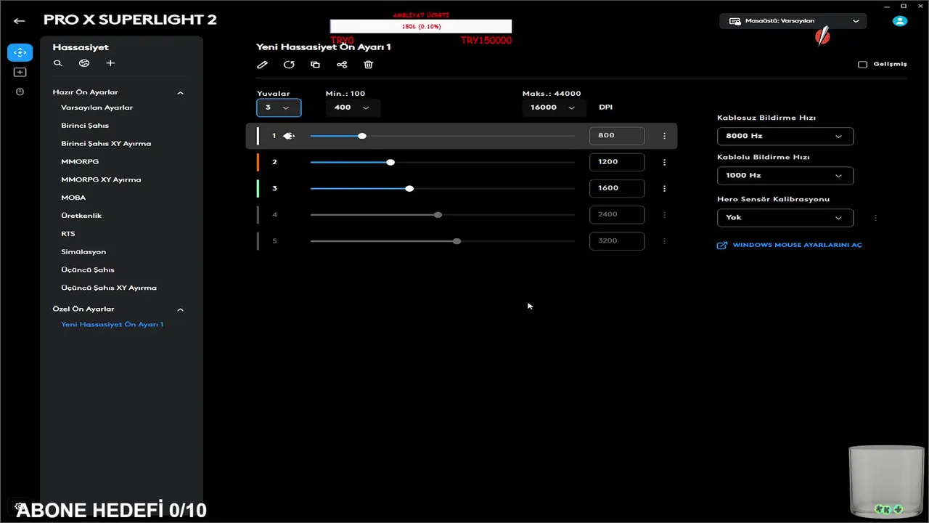Click the slot 1 DPI slider handle
Image resolution: width=929 pixels, height=523 pixels.
click(362, 136)
